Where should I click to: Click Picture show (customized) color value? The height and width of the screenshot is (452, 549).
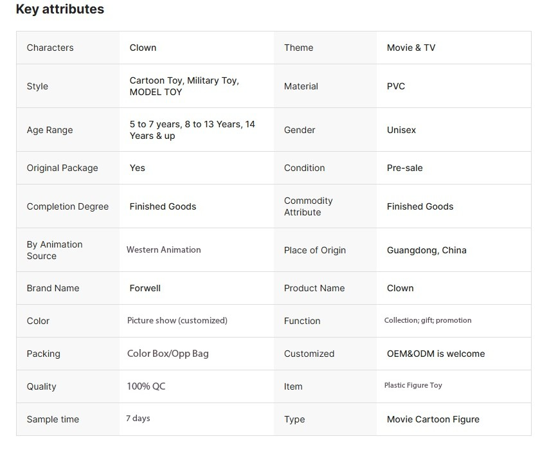pos(177,320)
